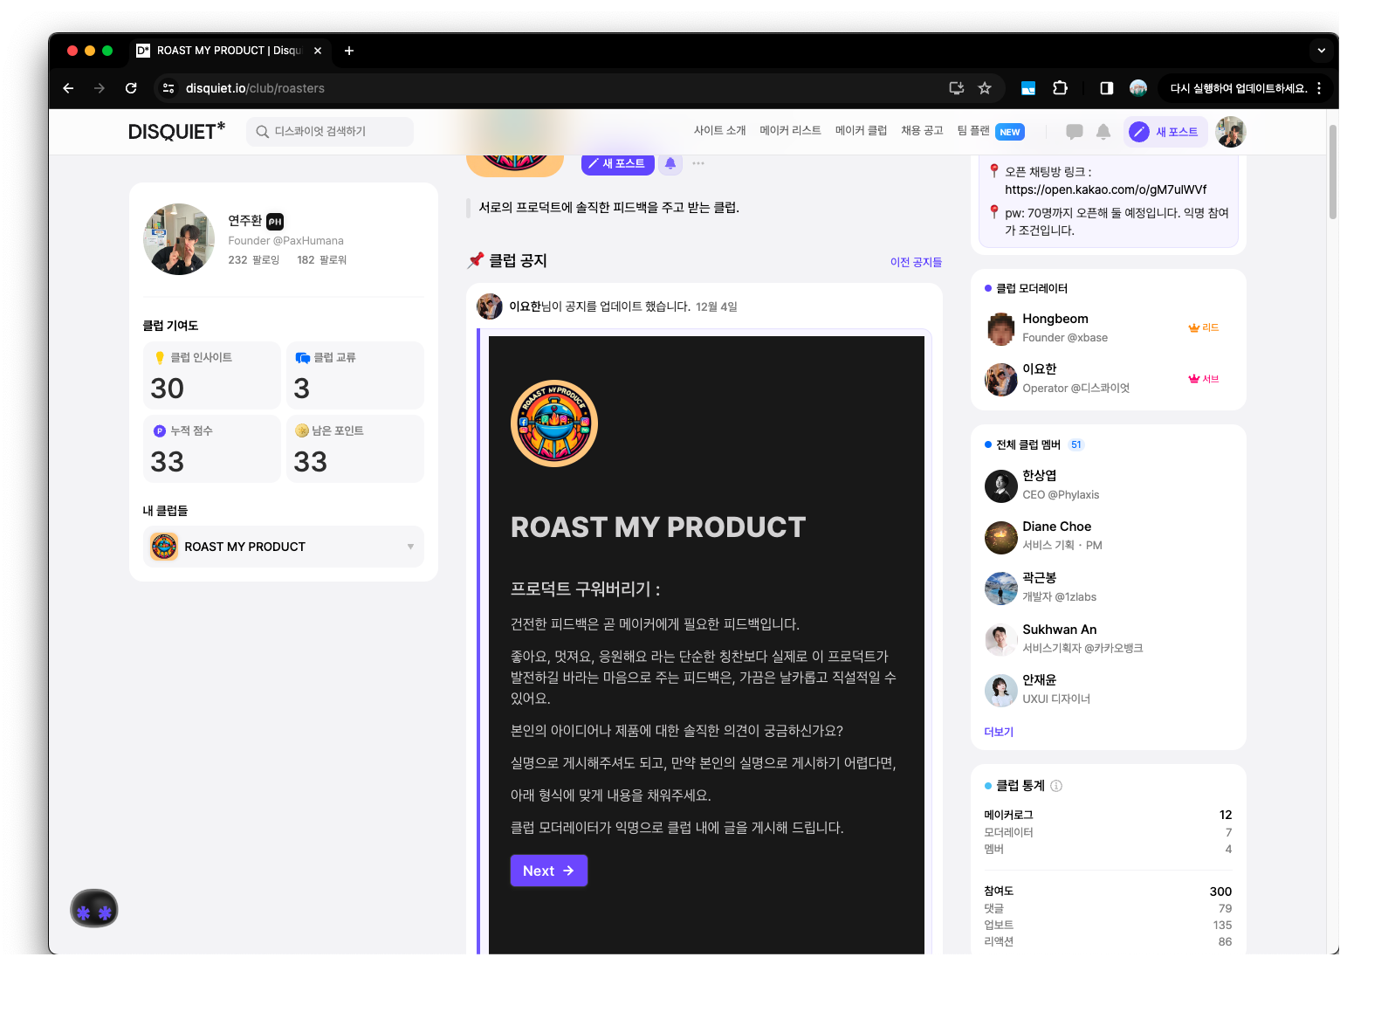
Task: View the 232 팔로잉 list
Action: tap(254, 260)
